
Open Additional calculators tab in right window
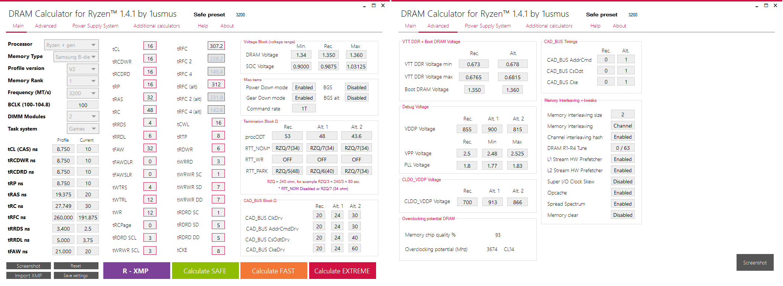[x=549, y=26]
